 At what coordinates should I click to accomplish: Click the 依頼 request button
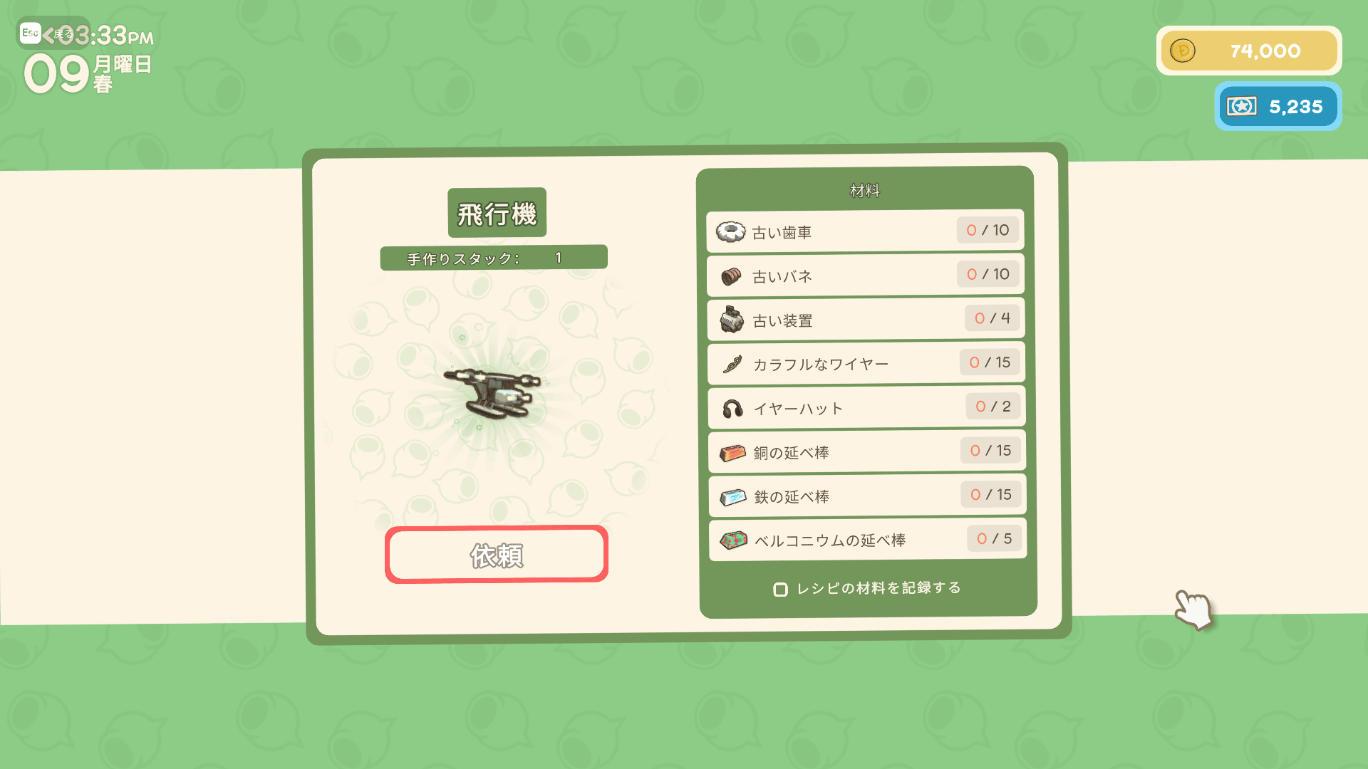tap(497, 555)
